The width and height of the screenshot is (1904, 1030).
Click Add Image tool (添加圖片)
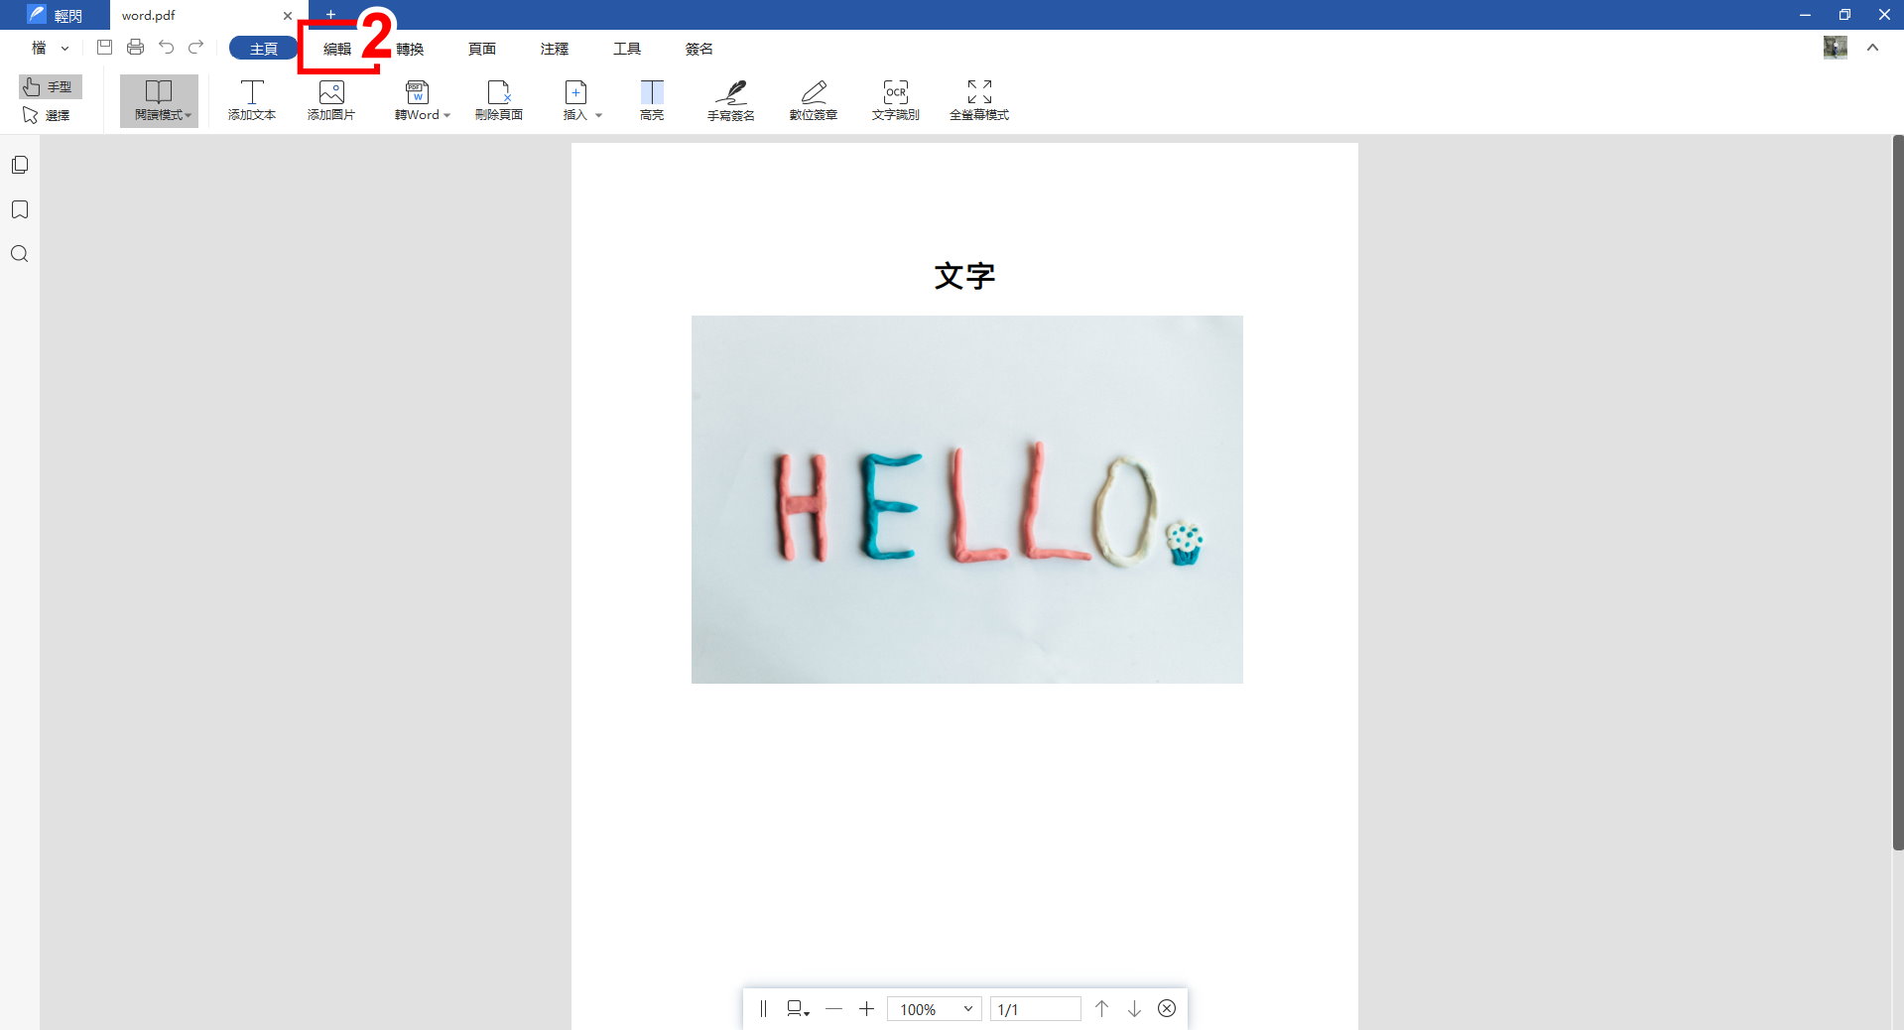[x=331, y=101]
